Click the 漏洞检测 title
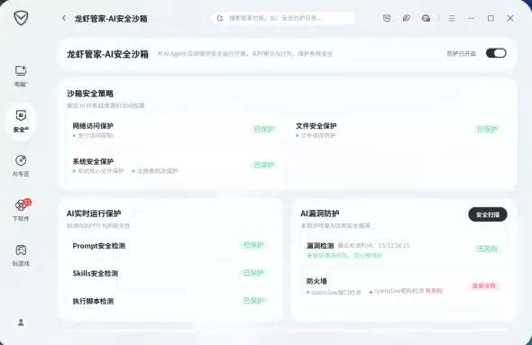The height and width of the screenshot is (345, 532). pyautogui.click(x=320, y=246)
